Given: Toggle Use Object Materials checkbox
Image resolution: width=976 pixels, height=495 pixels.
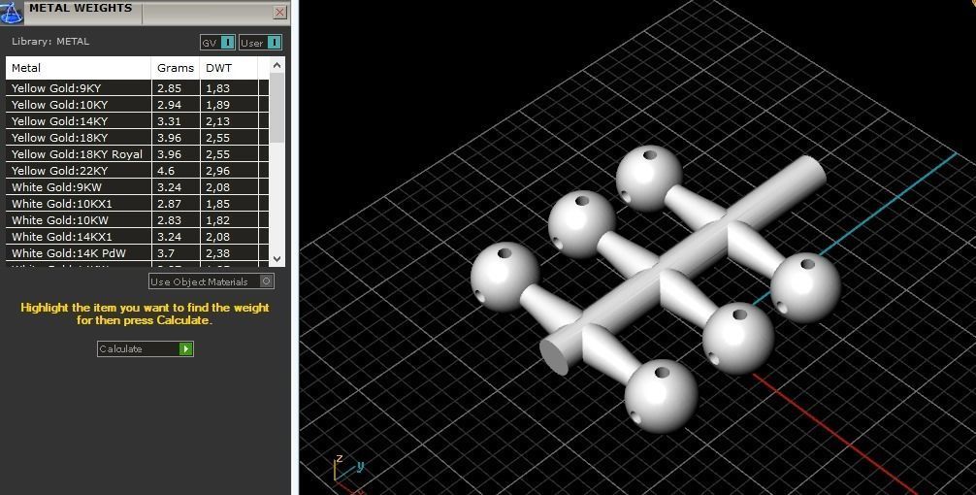Looking at the screenshot, I should click(266, 281).
